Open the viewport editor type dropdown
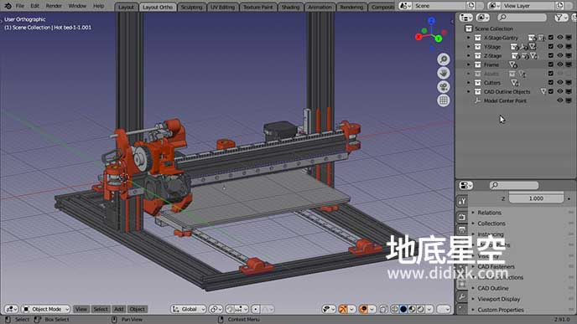The image size is (577, 324). point(11,309)
